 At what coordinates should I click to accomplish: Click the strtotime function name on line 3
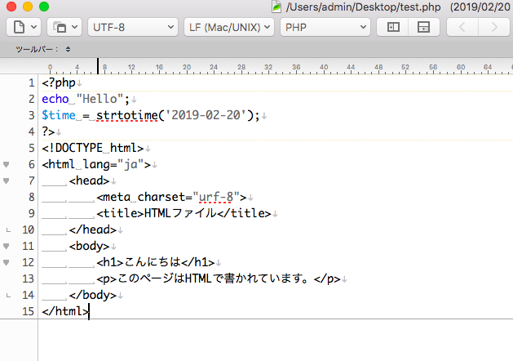pyautogui.click(x=127, y=115)
